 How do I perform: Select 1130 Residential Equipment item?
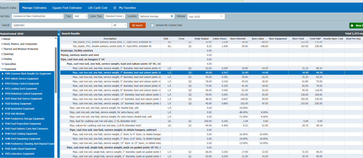(19, 109)
